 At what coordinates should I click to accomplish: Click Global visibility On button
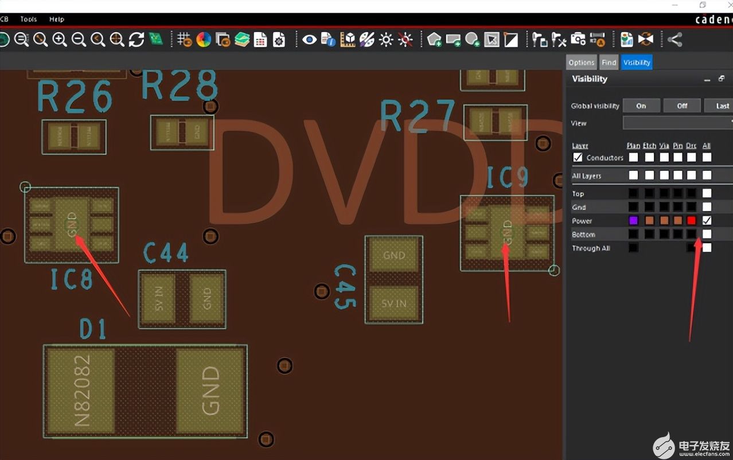pyautogui.click(x=641, y=106)
